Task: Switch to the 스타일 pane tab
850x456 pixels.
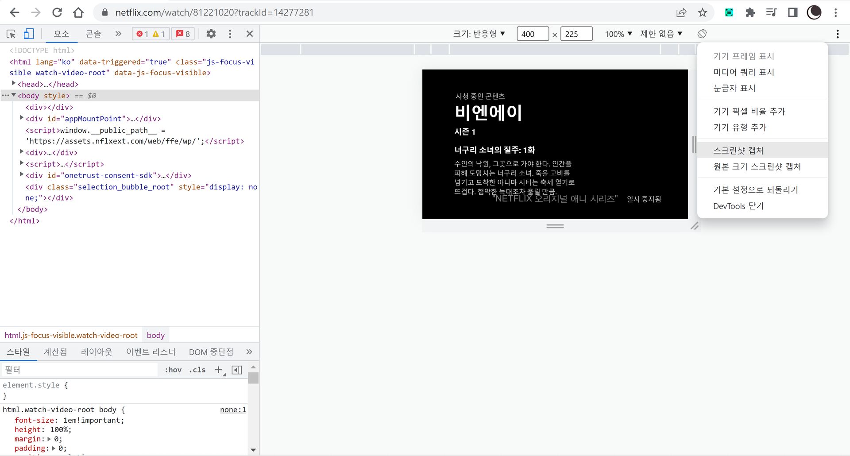Action: point(18,352)
